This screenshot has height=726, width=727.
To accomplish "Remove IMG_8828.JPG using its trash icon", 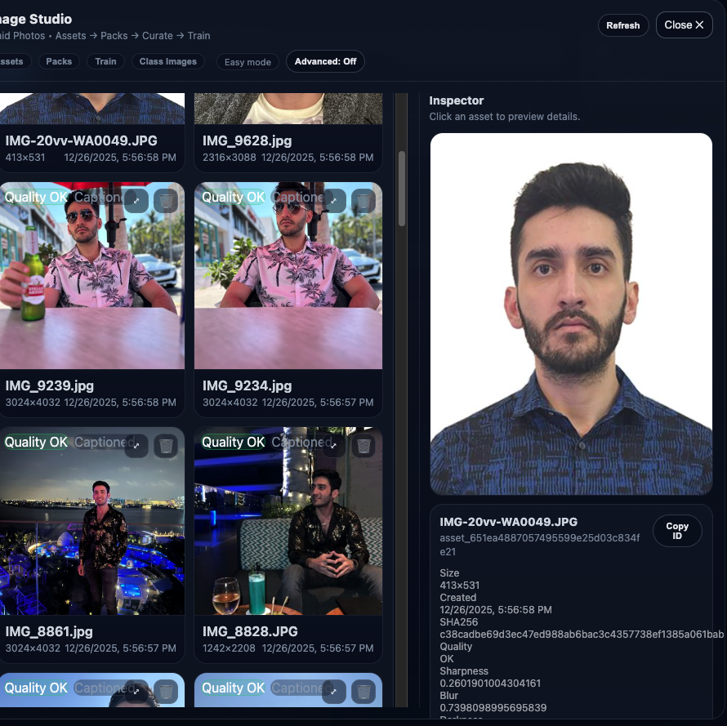I will point(363,445).
